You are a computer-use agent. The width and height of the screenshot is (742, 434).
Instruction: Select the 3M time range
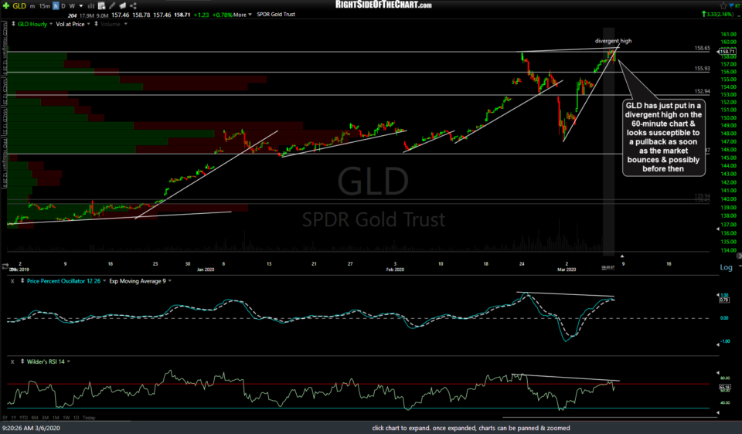click(45, 418)
